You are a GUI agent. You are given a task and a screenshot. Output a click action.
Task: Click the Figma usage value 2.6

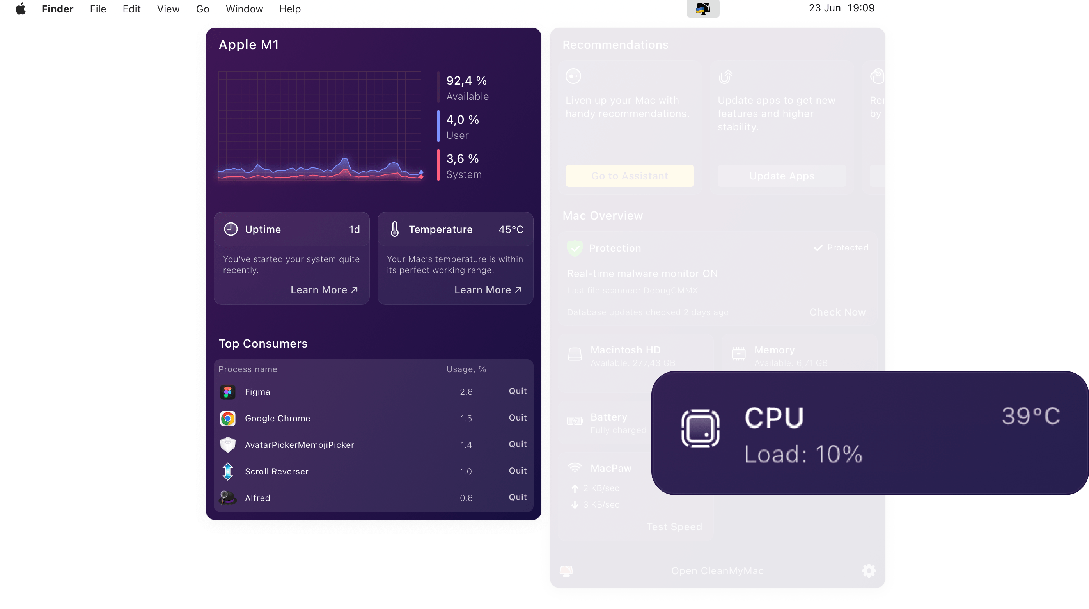466,392
